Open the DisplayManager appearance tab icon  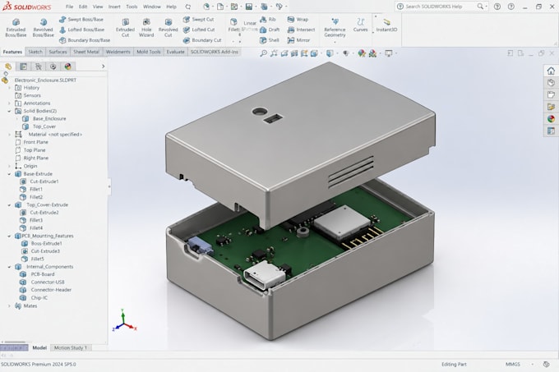(67, 67)
